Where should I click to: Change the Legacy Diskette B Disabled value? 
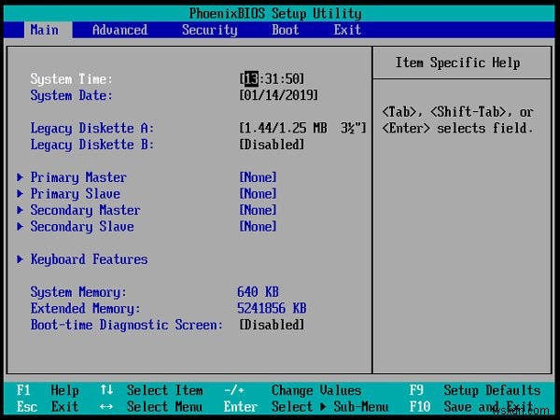coord(272,145)
